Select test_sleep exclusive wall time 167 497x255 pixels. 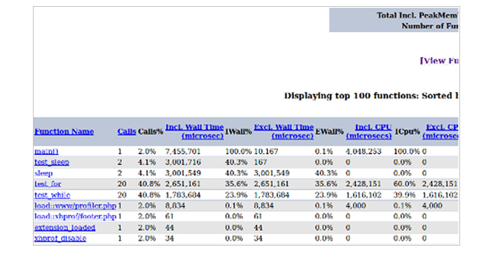(260, 162)
